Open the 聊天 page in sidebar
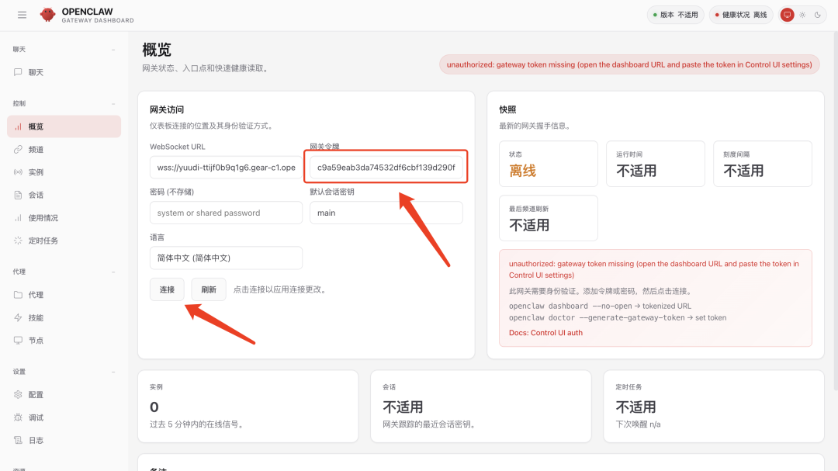Viewport: 838px width, 471px height. pos(64,72)
